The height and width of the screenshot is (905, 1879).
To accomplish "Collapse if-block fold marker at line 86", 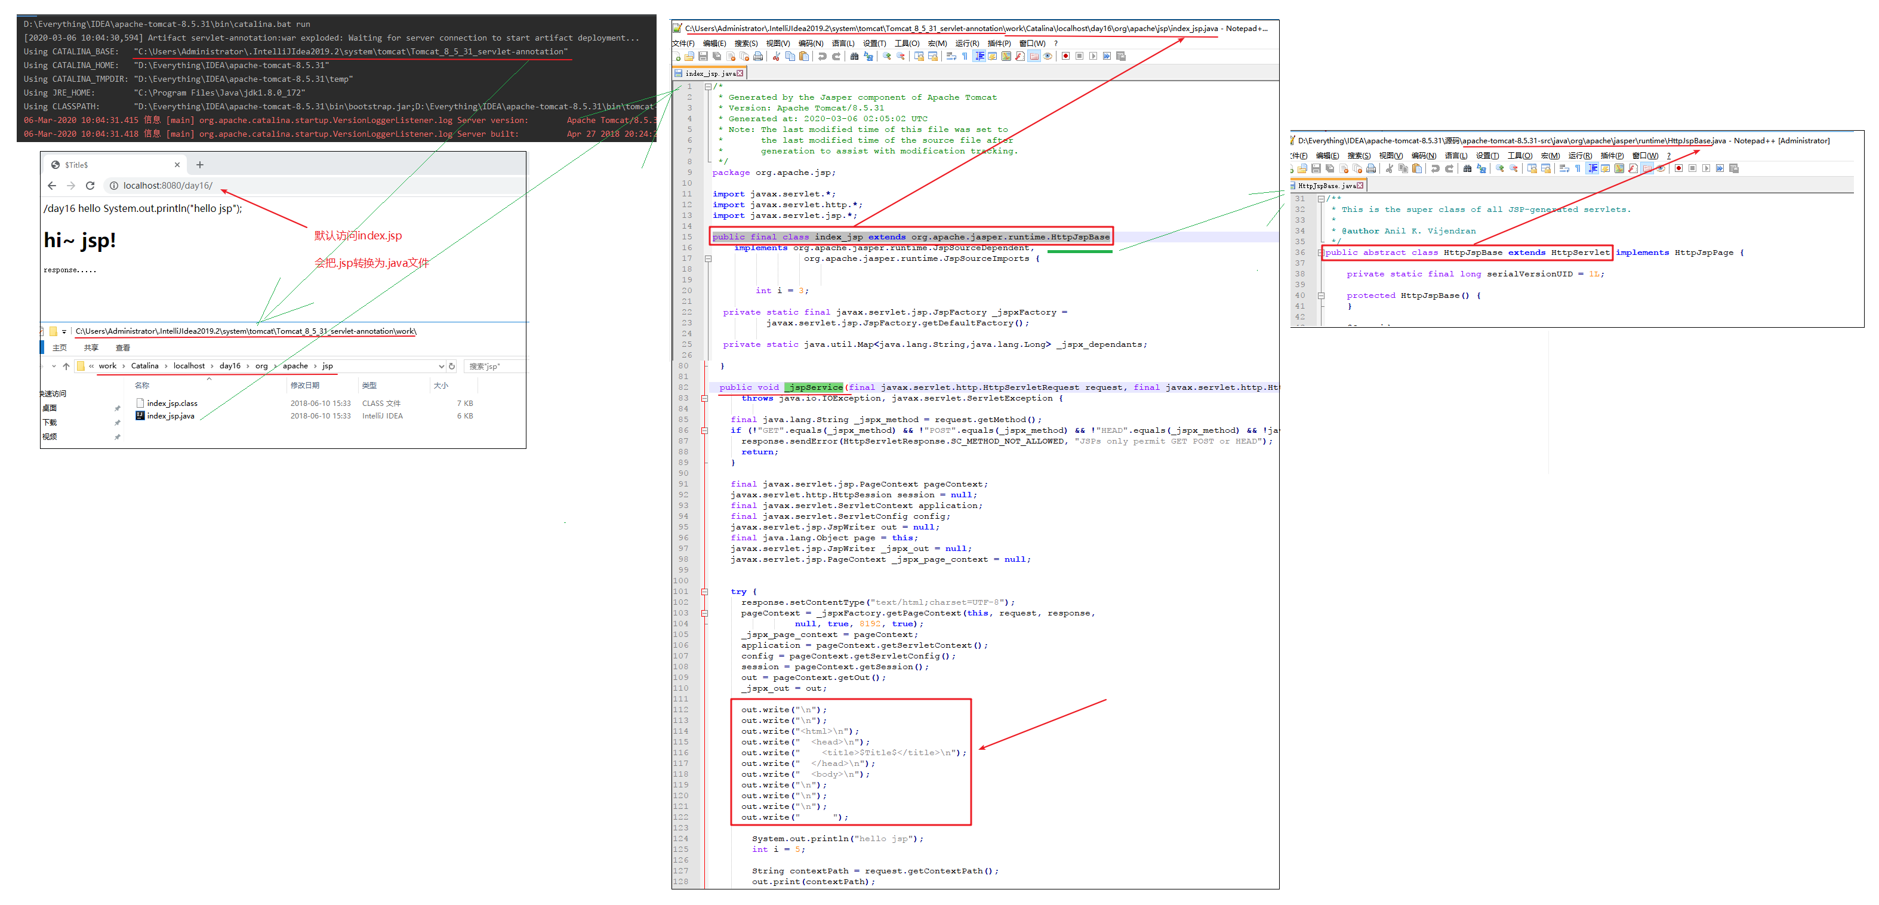I will coord(704,430).
